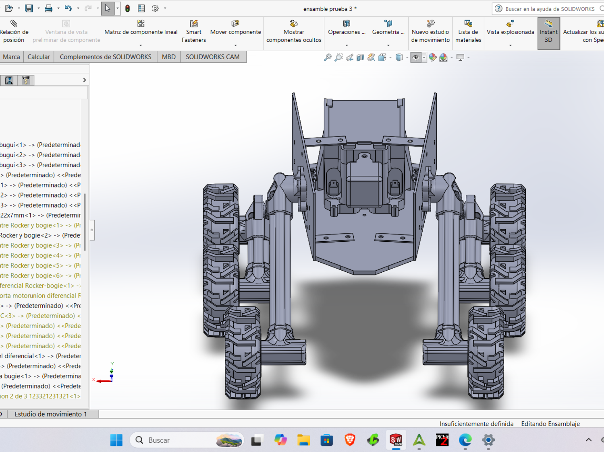Viewport: 604px width, 452px height.
Task: Click the Smart Fasteners tool
Action: coord(194,31)
